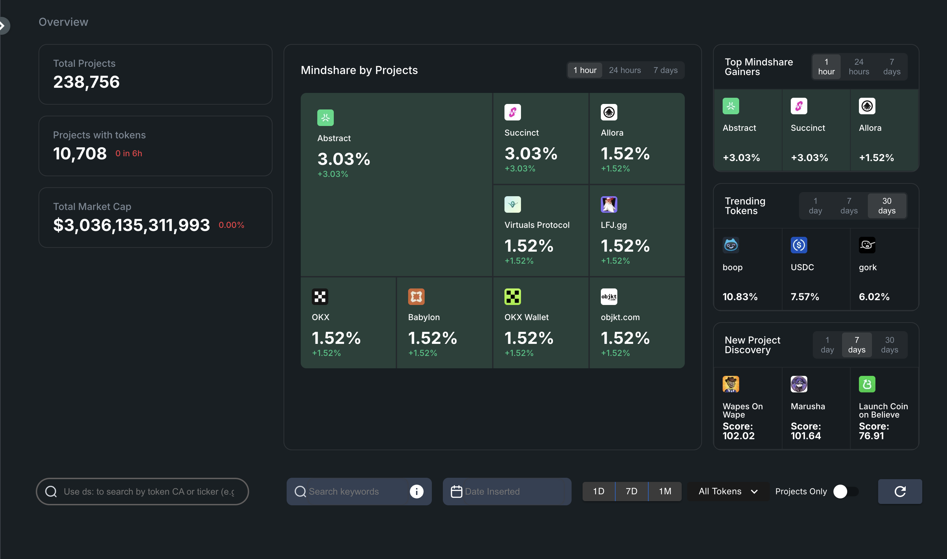Click the 7D range button

(631, 491)
